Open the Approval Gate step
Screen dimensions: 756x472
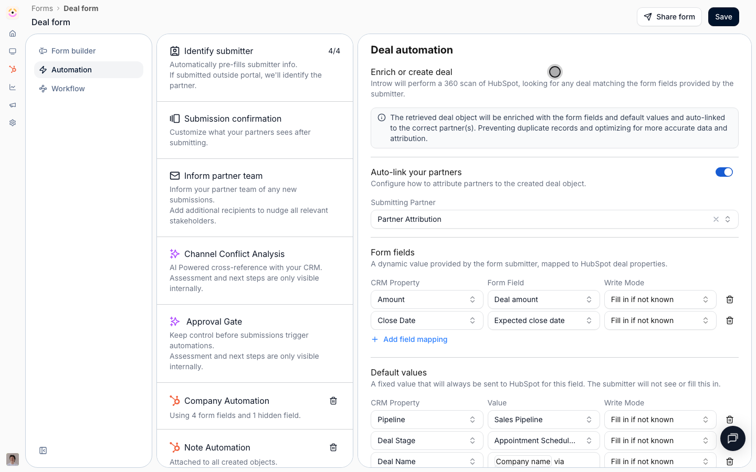pyautogui.click(x=255, y=344)
